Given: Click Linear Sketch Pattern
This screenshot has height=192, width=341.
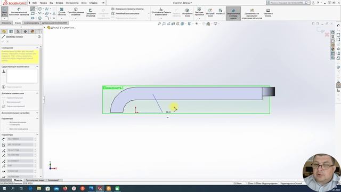Looking at the screenshot, I should tap(125, 13).
